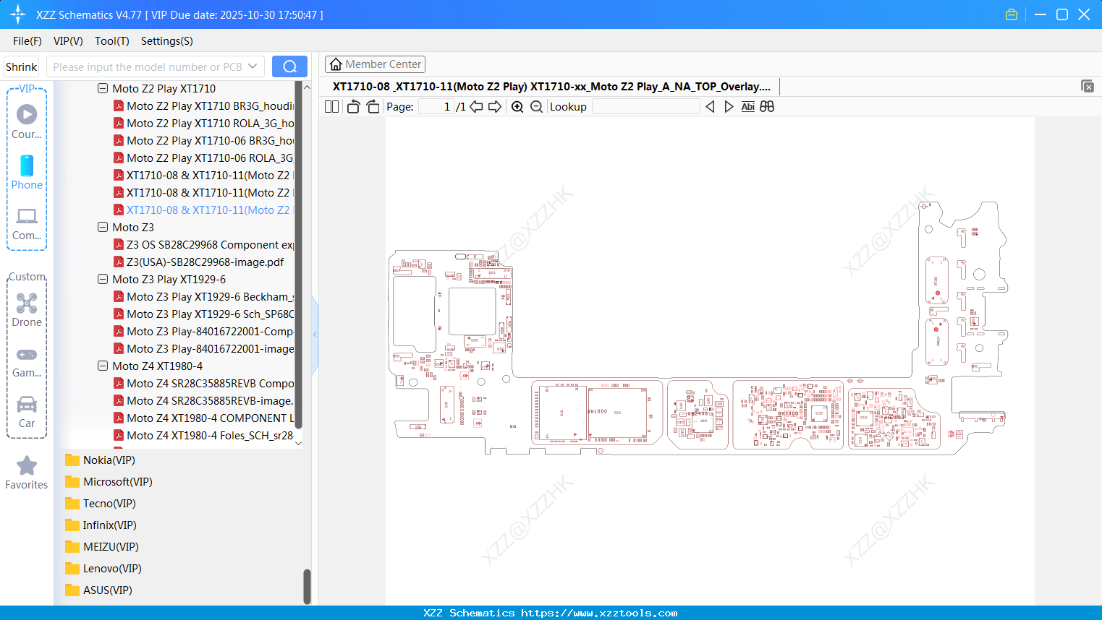The width and height of the screenshot is (1102, 620).
Task: Expand the Microsoft(VIP) folder
Action: click(x=109, y=482)
